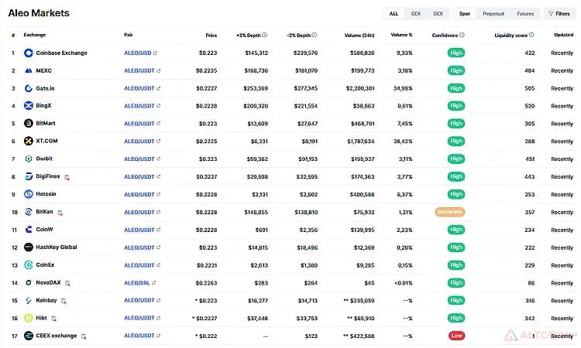Click the BingX exchange logo

coord(29,106)
